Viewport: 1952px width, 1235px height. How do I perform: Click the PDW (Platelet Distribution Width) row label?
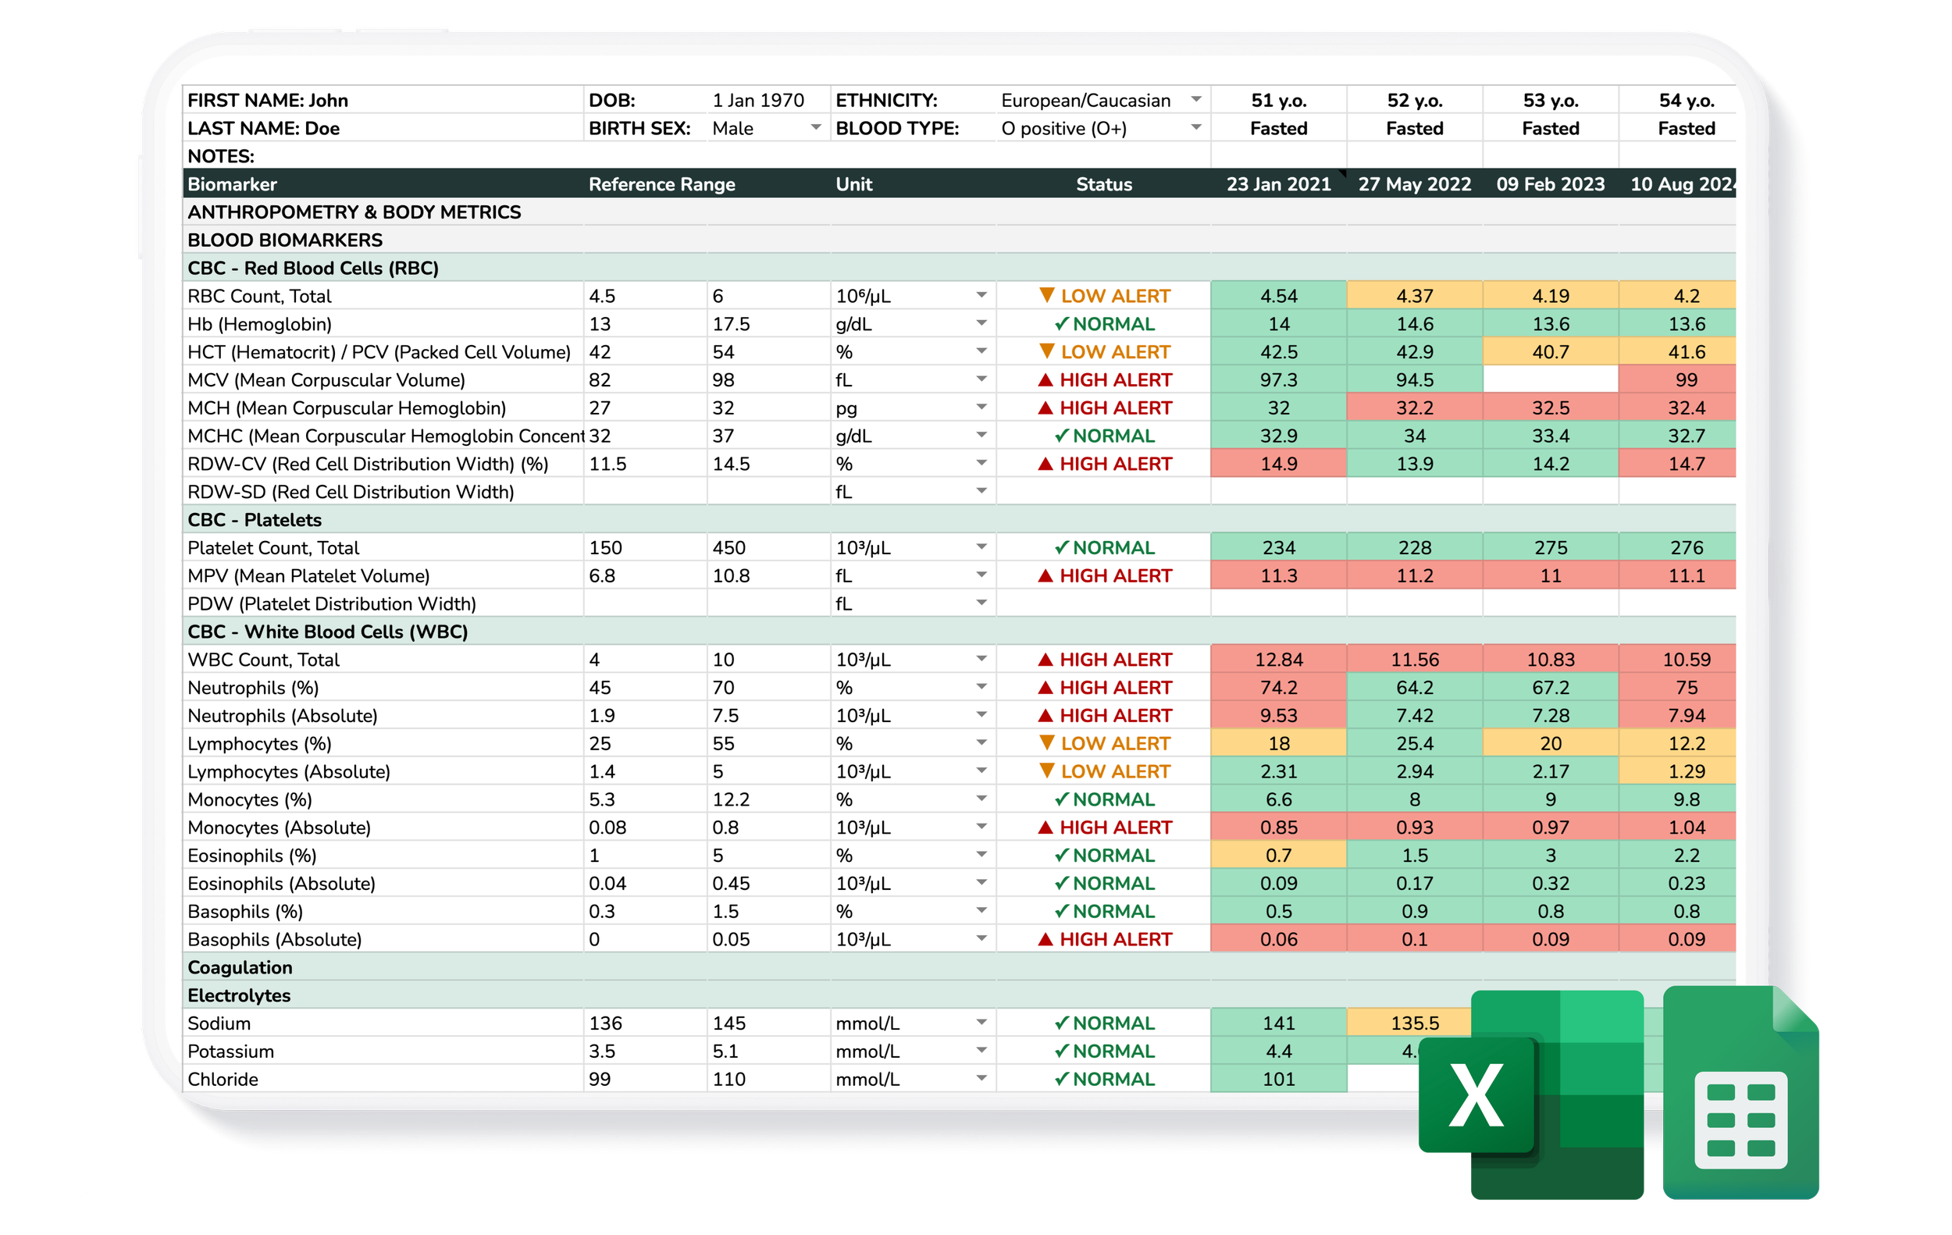[x=332, y=603]
